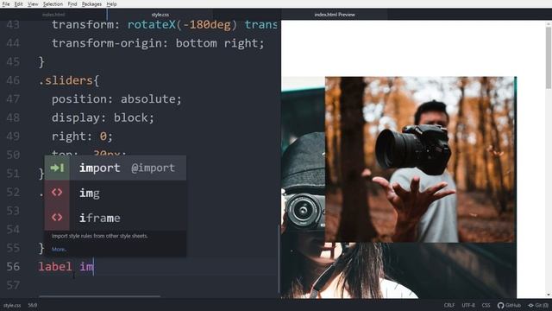552x311 pixels.
Task: Click the img tag icon in autocomplete
Action: click(x=57, y=193)
